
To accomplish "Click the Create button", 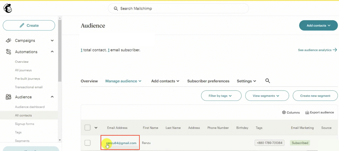I will (29, 25).
